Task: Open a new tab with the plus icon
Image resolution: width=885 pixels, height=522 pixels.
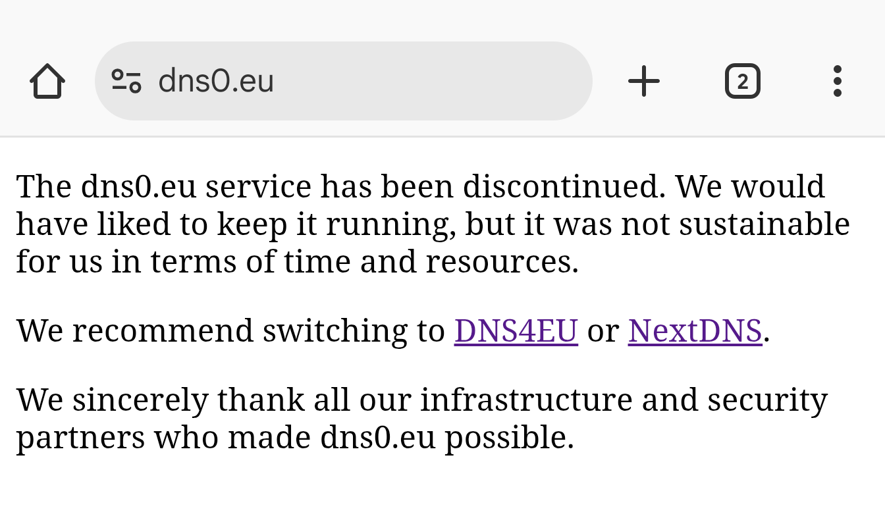Action: 643,81
